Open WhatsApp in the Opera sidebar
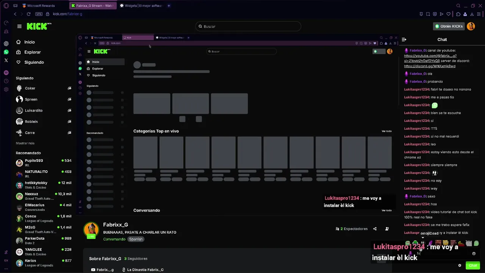 [6, 52]
